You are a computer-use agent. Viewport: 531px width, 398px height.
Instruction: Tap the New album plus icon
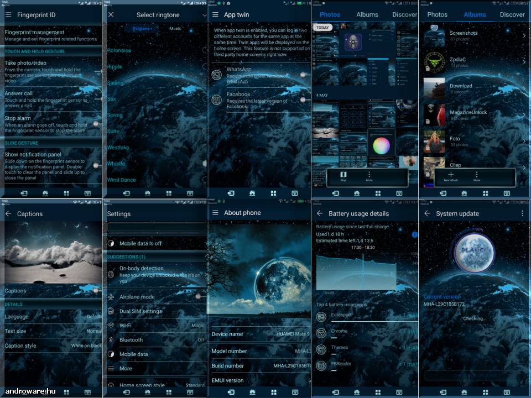(451, 176)
